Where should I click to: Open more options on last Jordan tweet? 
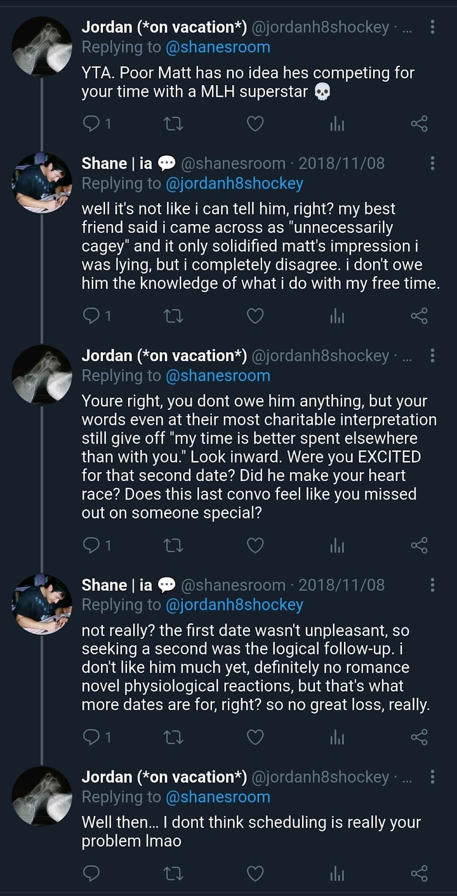coord(432,777)
